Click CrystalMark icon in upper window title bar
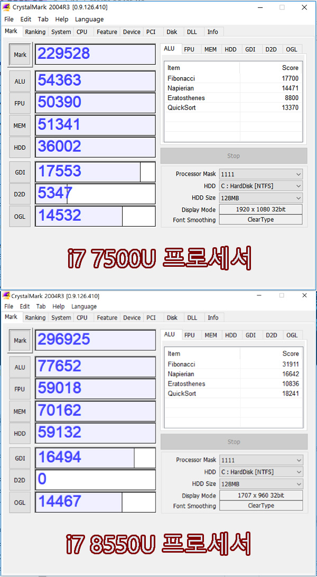Screen dimensions: 317x577 [6, 7]
